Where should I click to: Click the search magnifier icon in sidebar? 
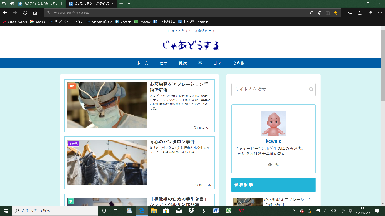(311, 90)
